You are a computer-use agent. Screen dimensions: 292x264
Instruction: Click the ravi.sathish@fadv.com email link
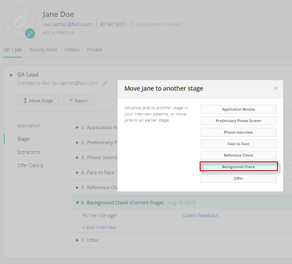(67, 24)
